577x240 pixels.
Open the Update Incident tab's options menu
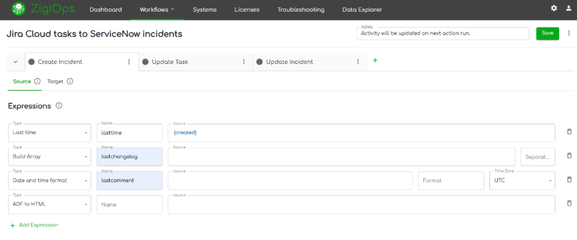[358, 62]
